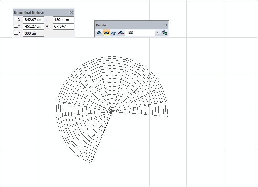The height and width of the screenshot is (187, 258).
Task: Close the Kubbe toolbar
Action: click(x=166, y=25)
